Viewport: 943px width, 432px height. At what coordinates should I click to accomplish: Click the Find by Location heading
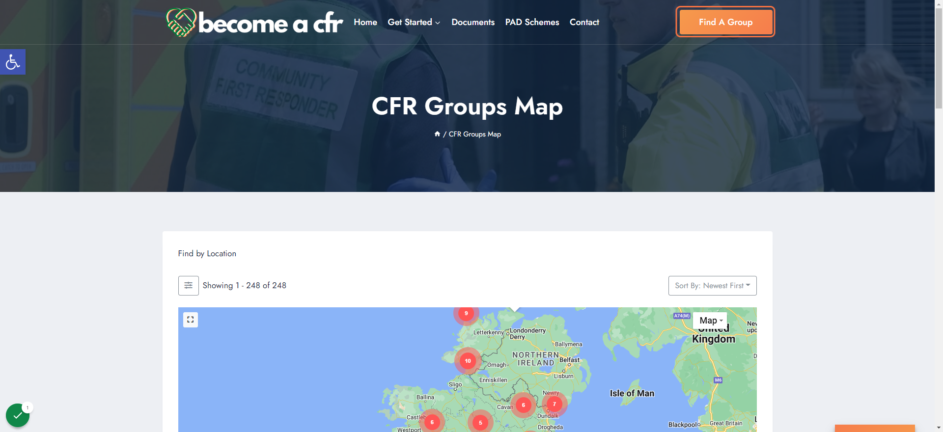tap(207, 253)
